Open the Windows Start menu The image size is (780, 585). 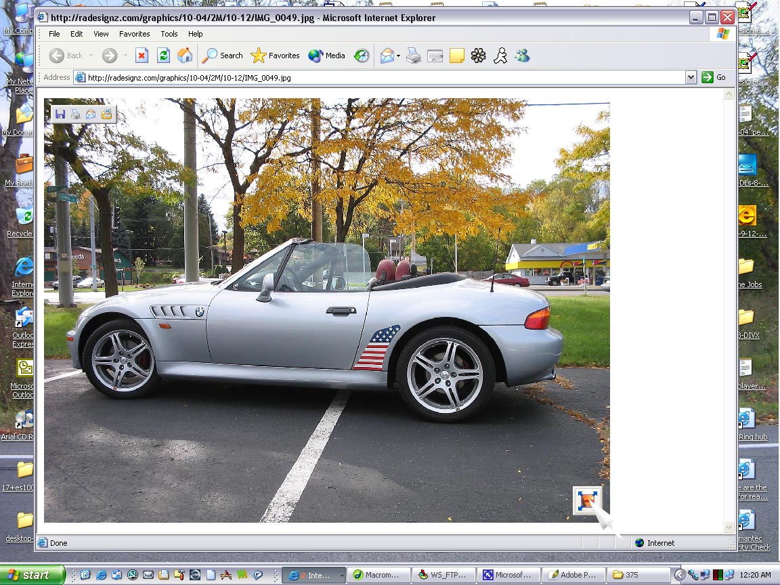pos(32,575)
